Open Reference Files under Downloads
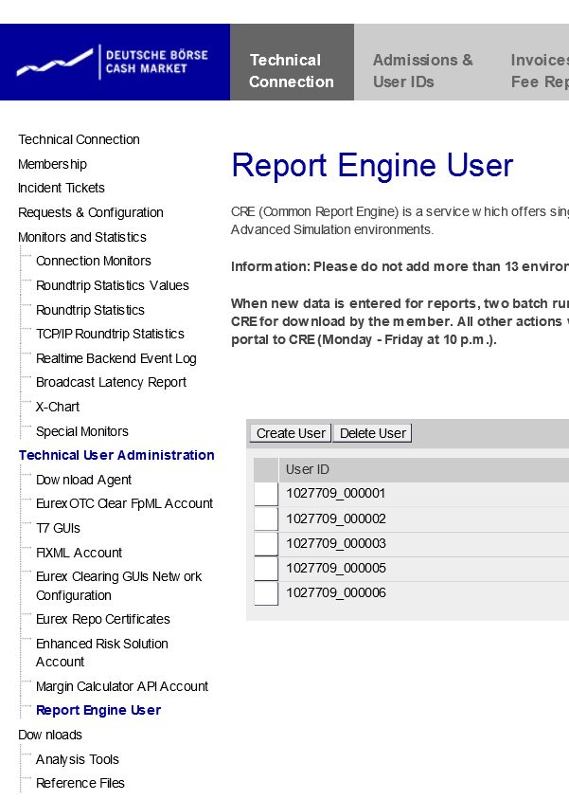This screenshot has height=800, width=569. click(80, 783)
